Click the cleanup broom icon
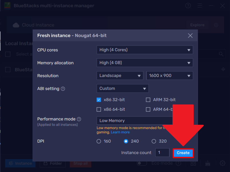This screenshot has width=230, height=172. (208, 163)
